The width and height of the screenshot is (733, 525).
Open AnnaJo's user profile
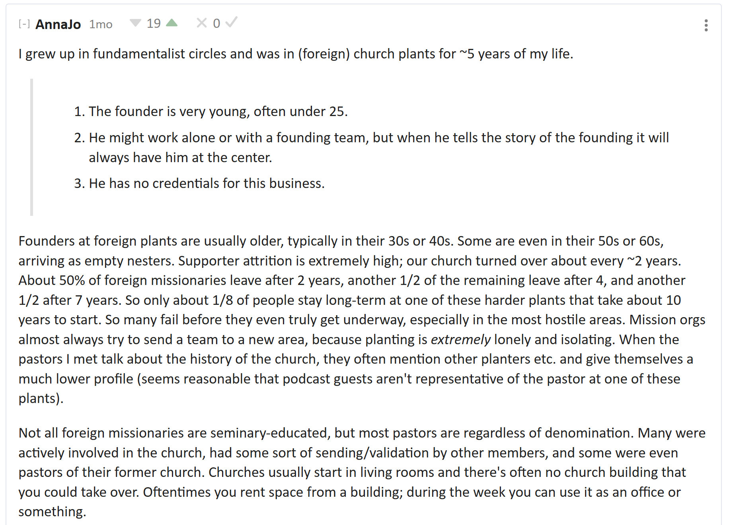click(58, 24)
